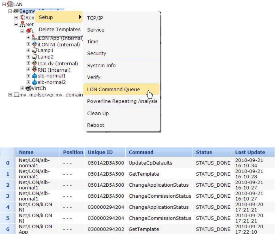Expand the iLON App (Internal) node
This screenshot has height=234, width=275.
click(x=28, y=38)
